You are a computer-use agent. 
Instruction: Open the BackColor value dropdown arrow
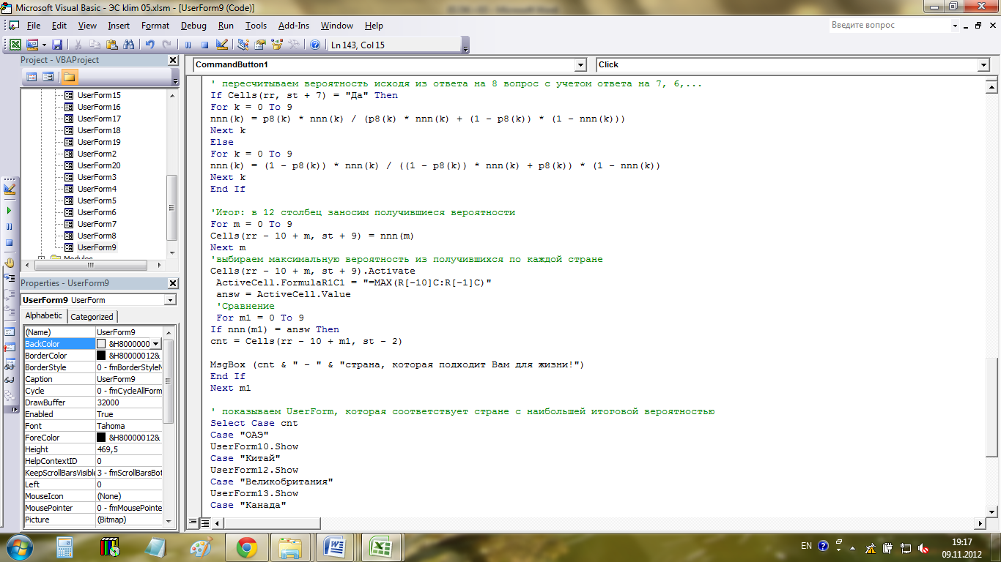tap(156, 344)
